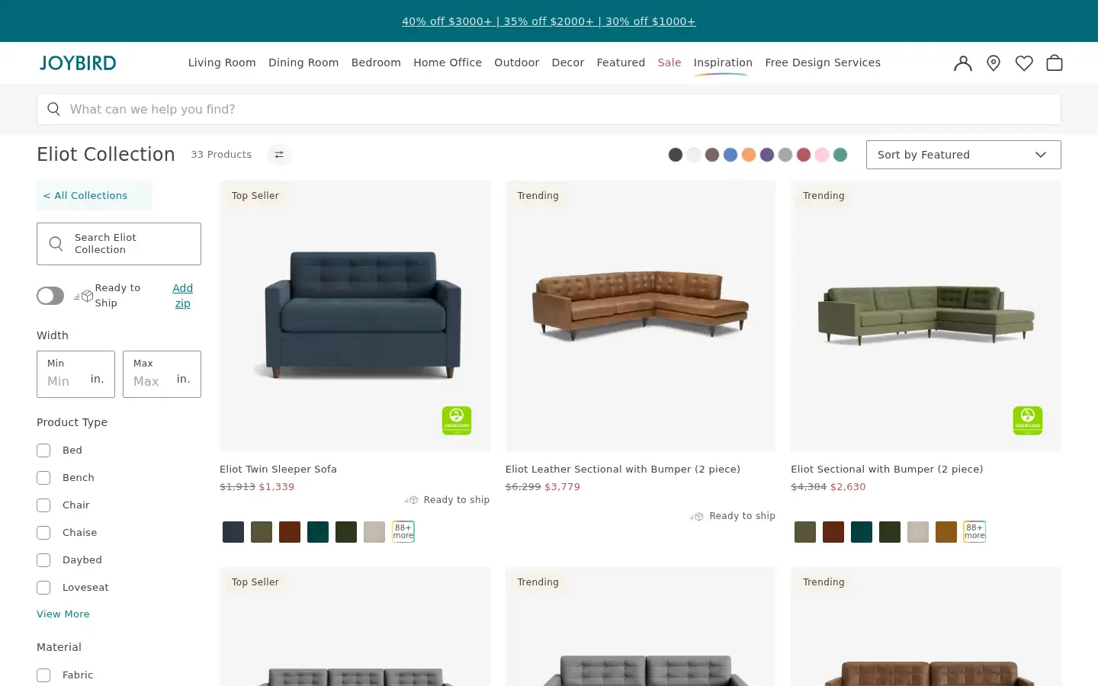Open Eliot Leather Sectional with Bumper title

[x=623, y=470]
